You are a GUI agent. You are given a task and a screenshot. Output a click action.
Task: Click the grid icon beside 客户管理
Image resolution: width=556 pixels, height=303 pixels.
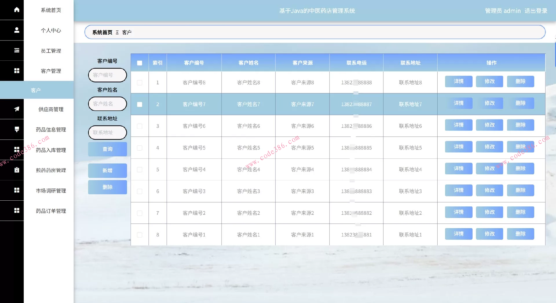[17, 71]
